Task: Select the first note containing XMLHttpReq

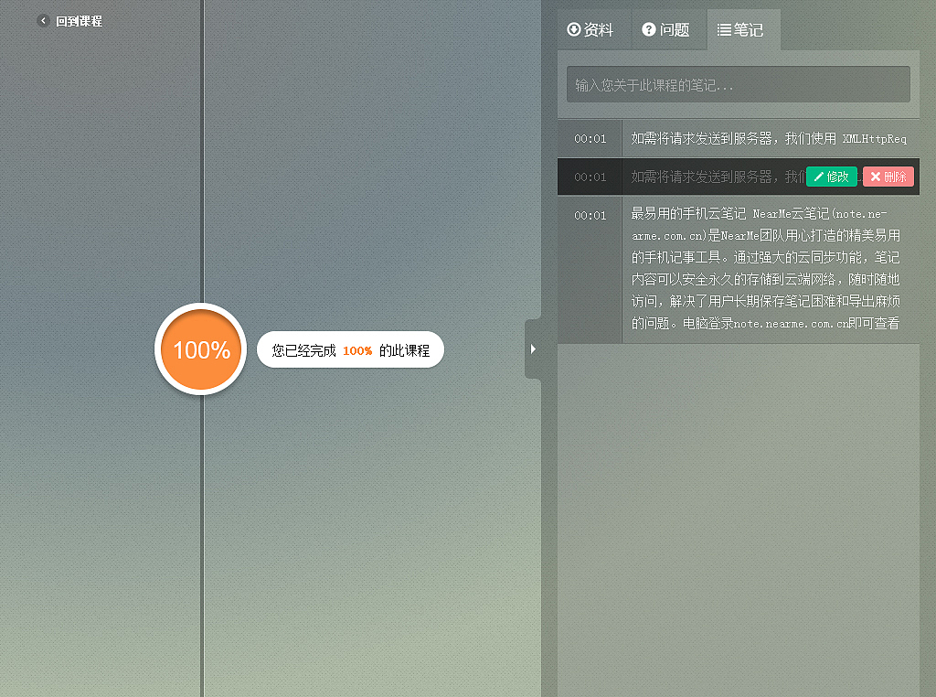Action: (739, 138)
